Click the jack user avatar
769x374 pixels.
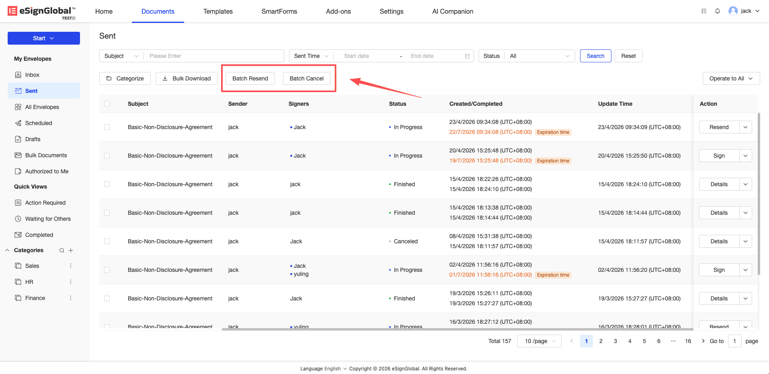click(x=733, y=11)
